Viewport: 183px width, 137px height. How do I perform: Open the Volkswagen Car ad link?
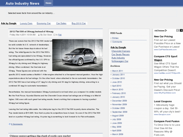120,61
